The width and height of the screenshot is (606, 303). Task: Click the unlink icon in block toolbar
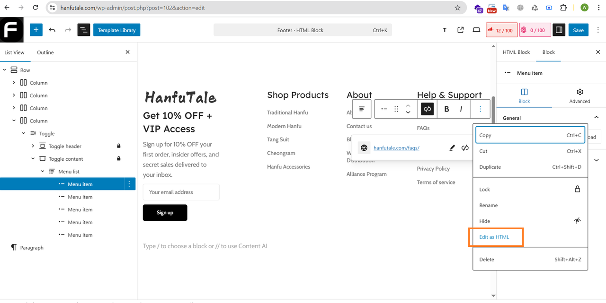pos(428,109)
